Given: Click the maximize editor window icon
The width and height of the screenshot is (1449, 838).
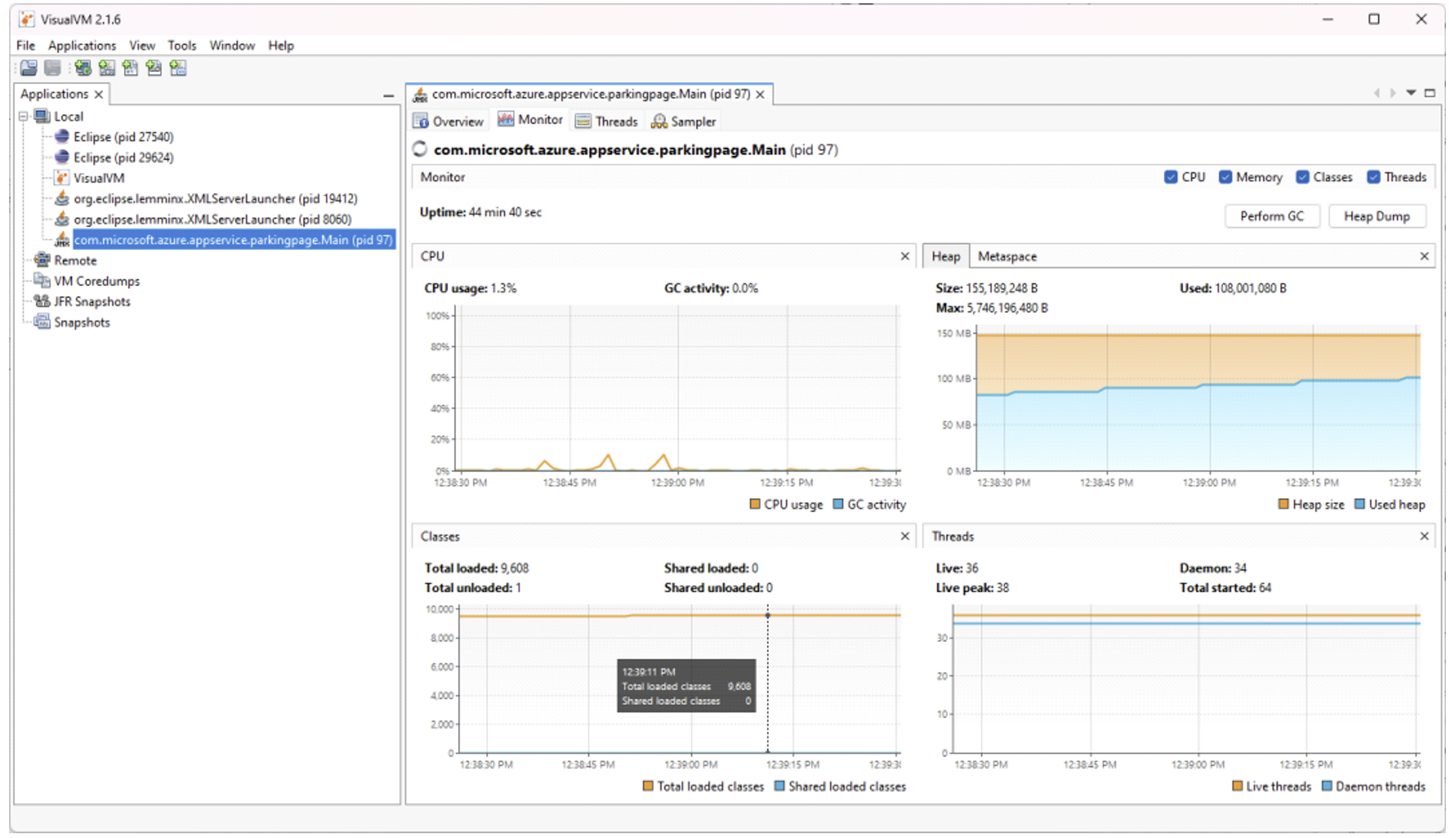Looking at the screenshot, I should click(1430, 93).
